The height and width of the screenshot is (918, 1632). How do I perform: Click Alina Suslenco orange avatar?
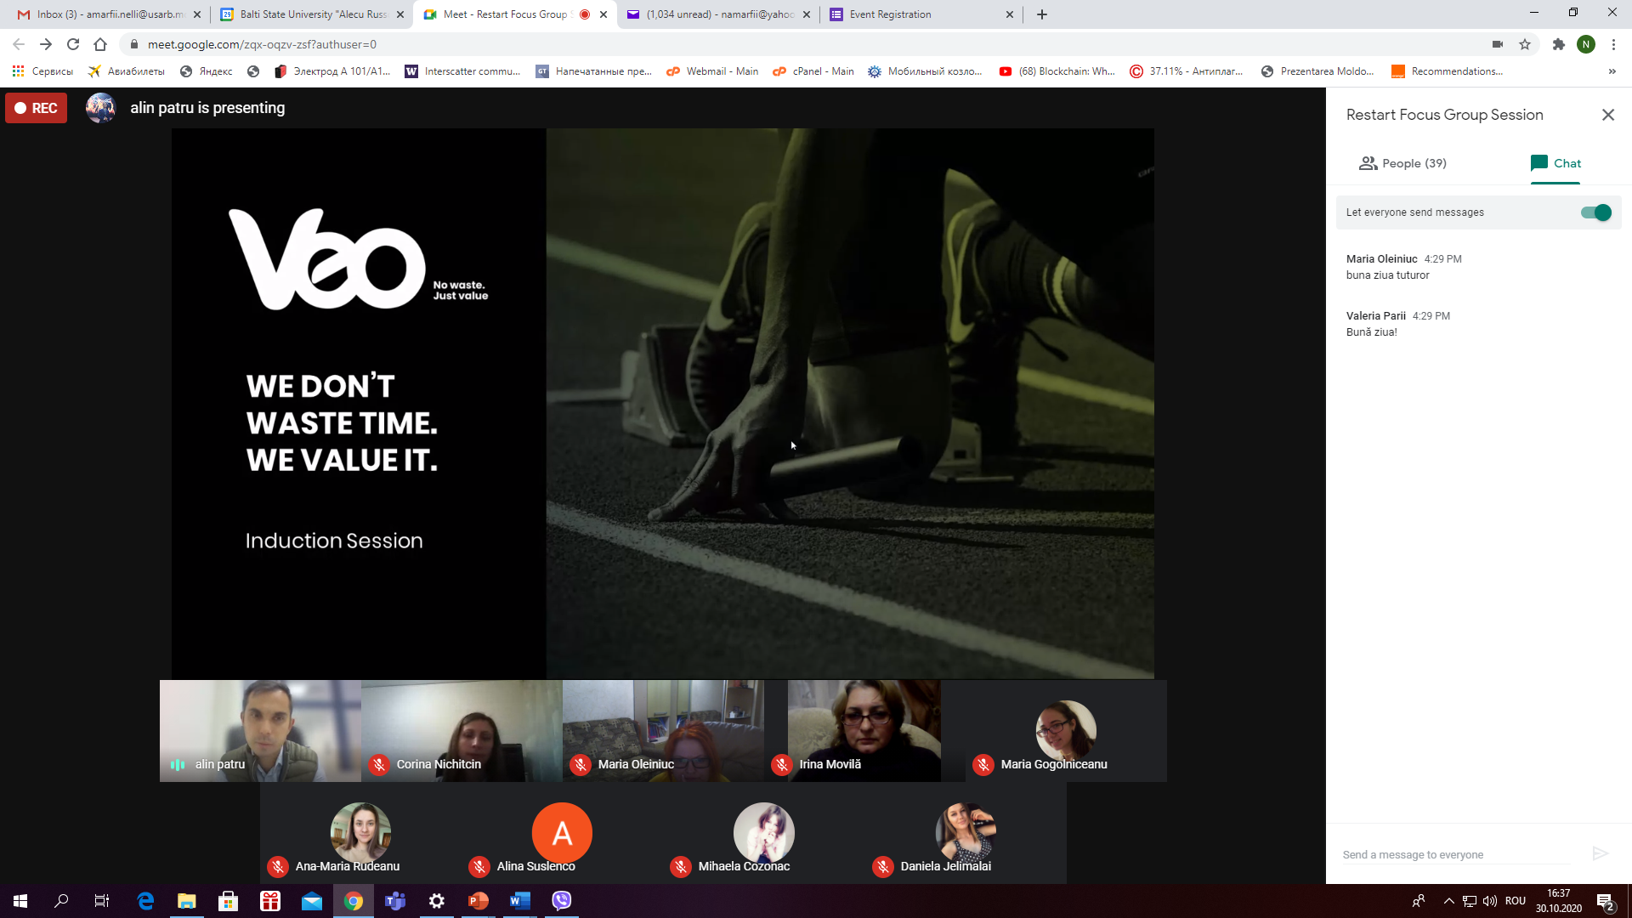click(x=562, y=833)
